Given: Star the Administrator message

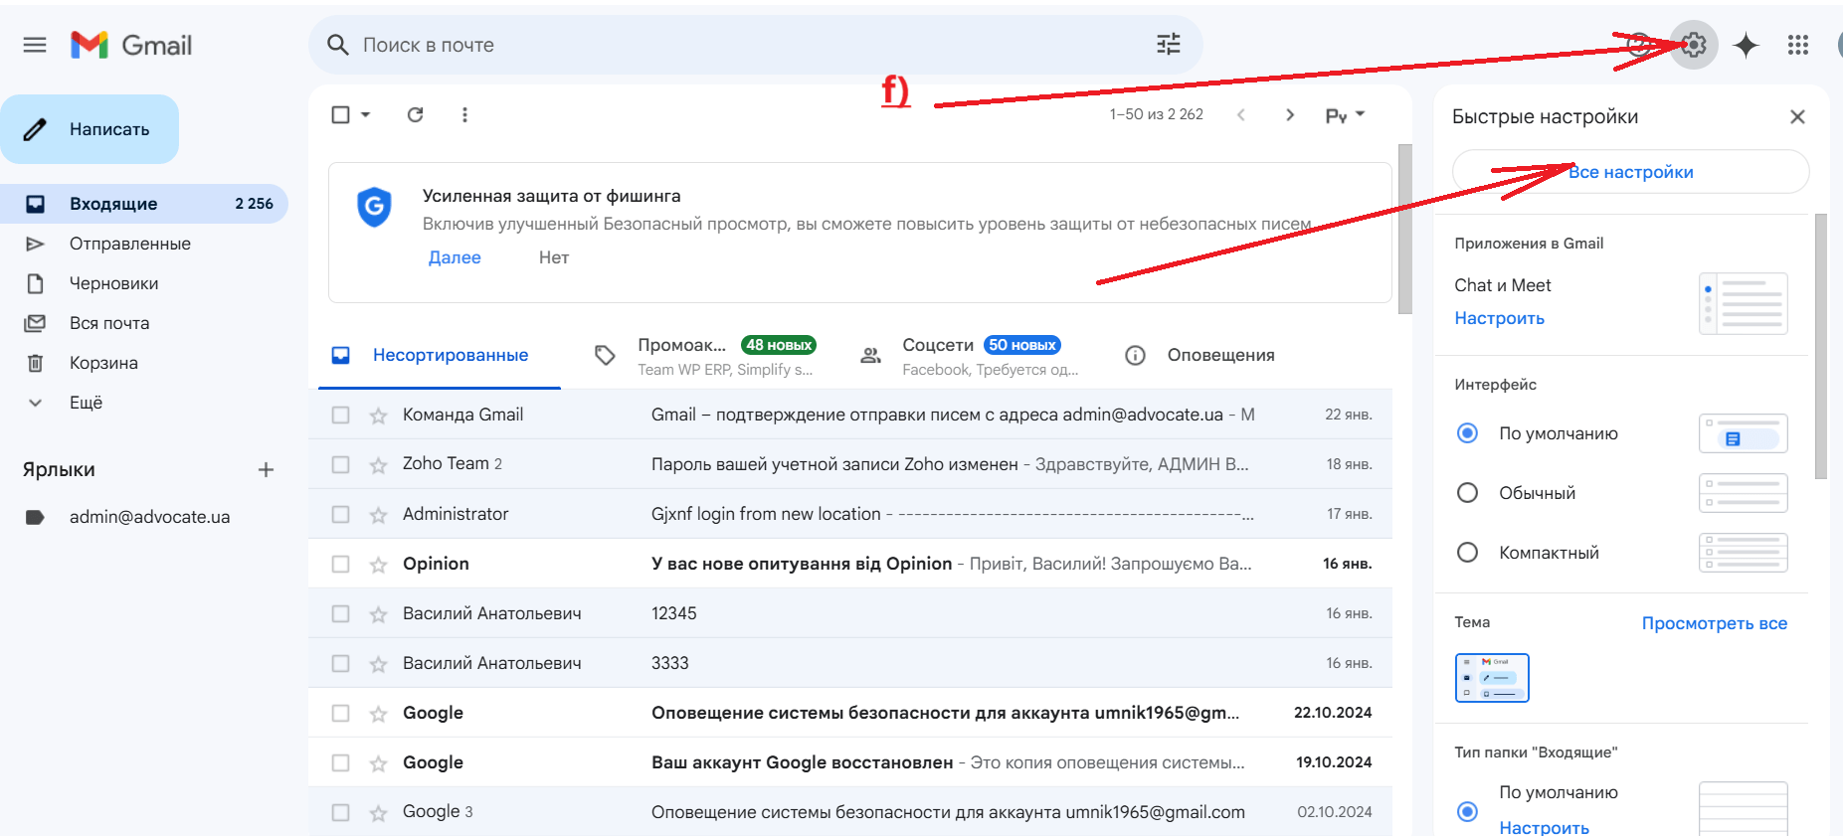Looking at the screenshot, I should (378, 515).
